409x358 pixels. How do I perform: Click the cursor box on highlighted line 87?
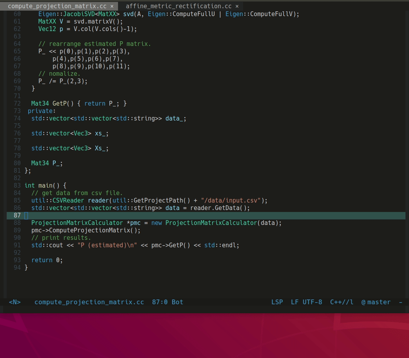coord(26,216)
